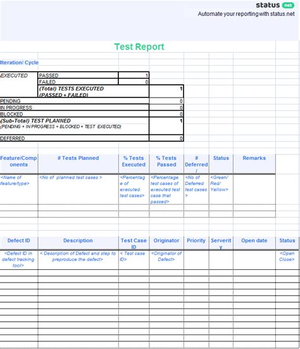Open the 'Automate your reporting with status.net' link
300x349 pixels.
click(x=246, y=14)
